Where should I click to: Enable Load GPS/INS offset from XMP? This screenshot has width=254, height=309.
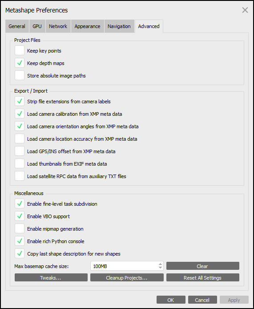[x=20, y=151]
